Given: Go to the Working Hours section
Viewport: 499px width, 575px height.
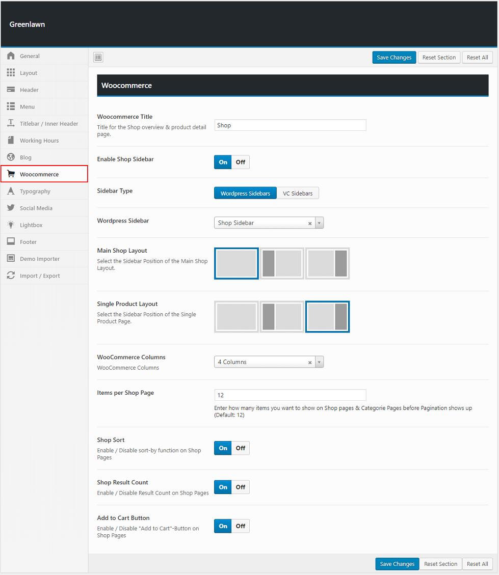Looking at the screenshot, I should click(39, 141).
